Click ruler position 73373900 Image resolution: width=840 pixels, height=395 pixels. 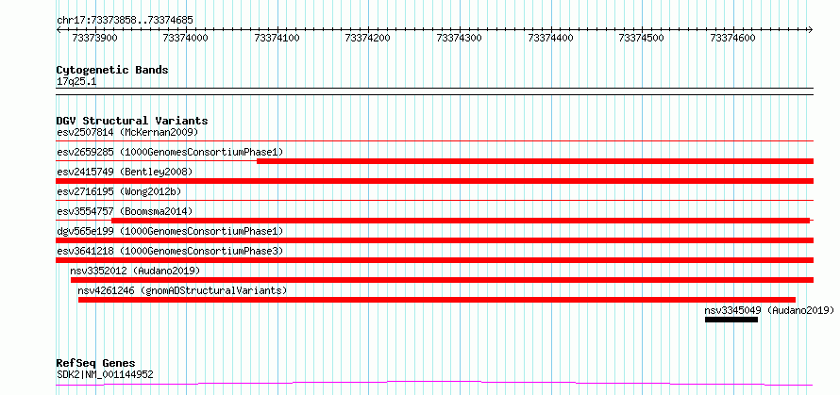[94, 38]
